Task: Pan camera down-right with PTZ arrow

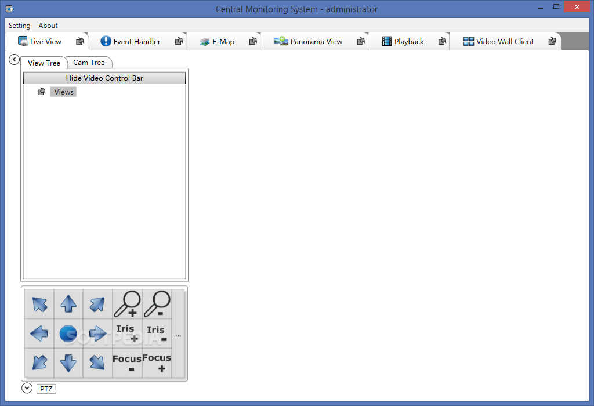Action: pyautogui.click(x=97, y=362)
